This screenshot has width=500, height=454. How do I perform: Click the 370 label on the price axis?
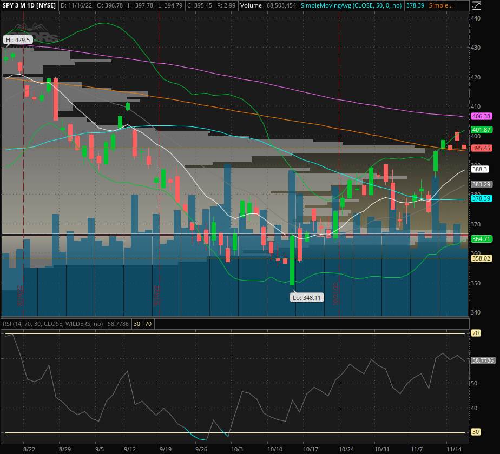tap(476, 224)
